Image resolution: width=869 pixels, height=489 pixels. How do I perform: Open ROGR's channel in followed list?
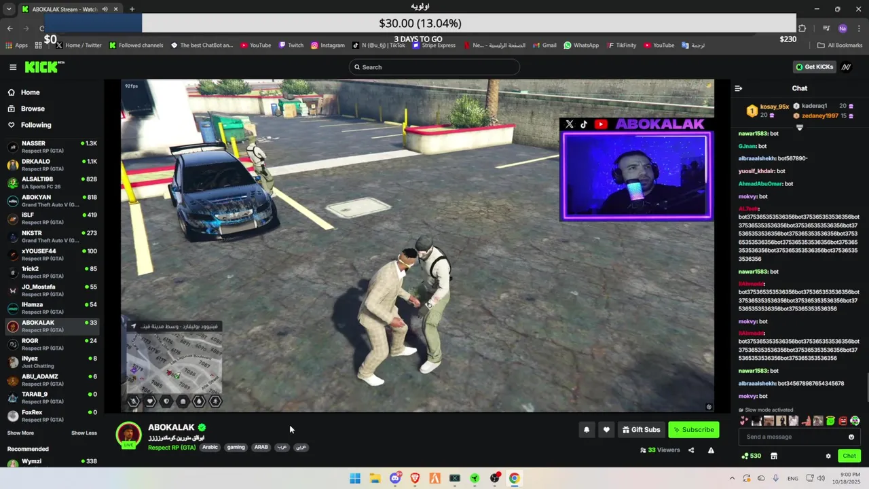coord(52,344)
